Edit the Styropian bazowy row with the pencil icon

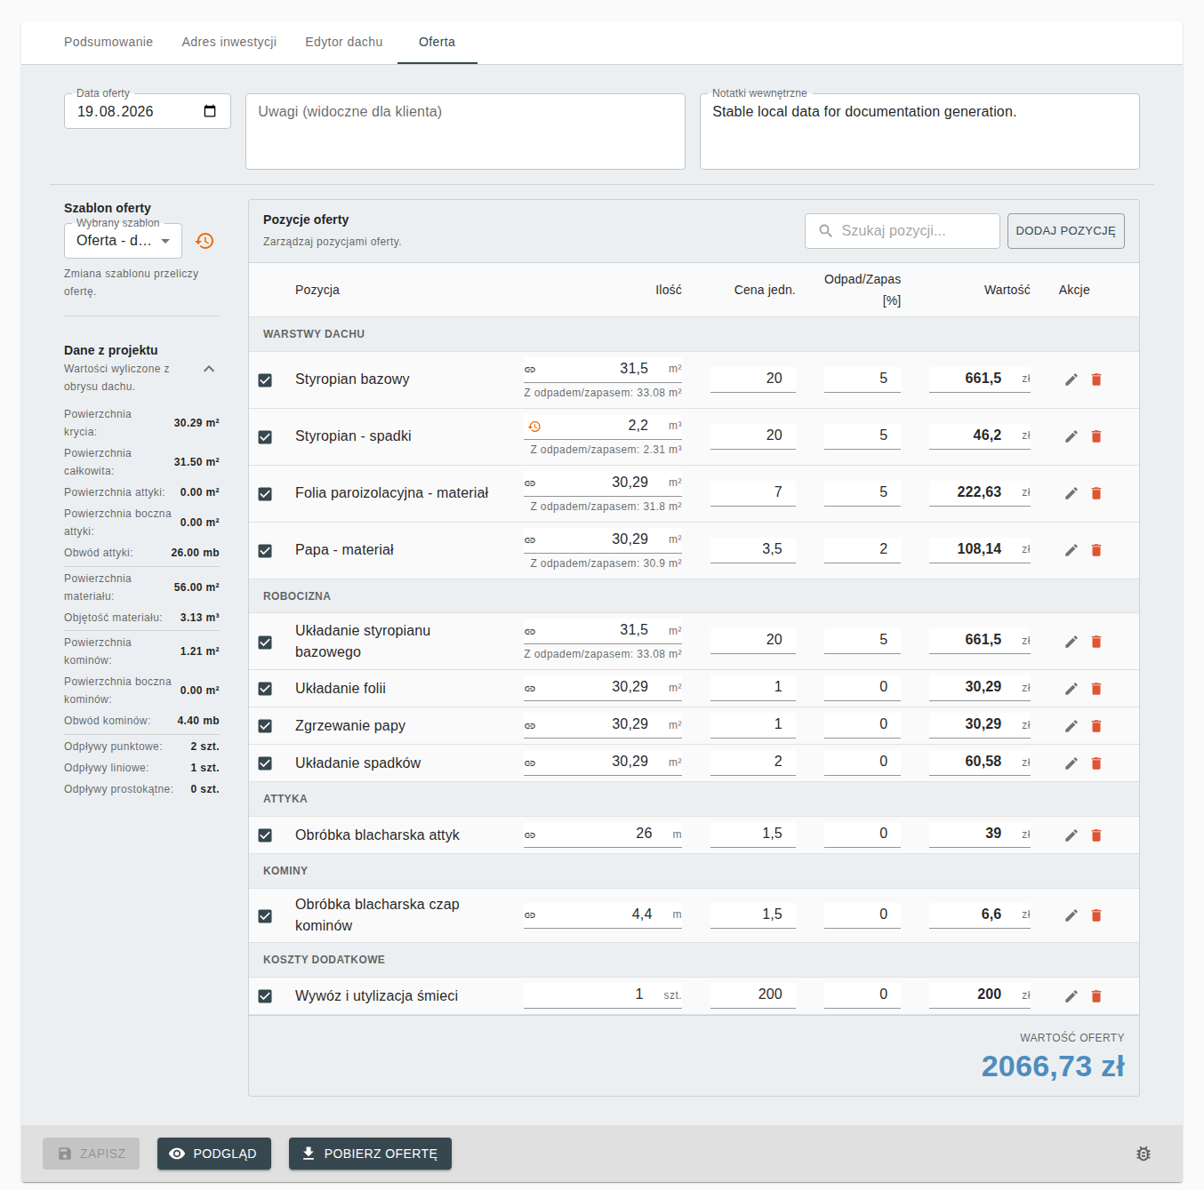coord(1072,379)
